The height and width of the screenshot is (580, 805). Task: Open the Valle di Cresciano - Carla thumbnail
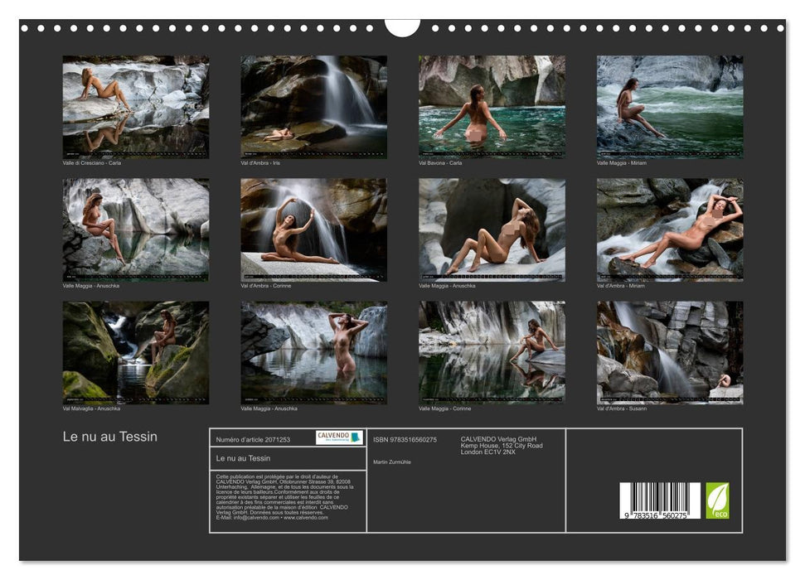[x=136, y=107]
